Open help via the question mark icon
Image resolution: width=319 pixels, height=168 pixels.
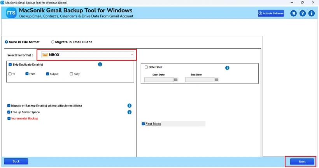coord(302,13)
